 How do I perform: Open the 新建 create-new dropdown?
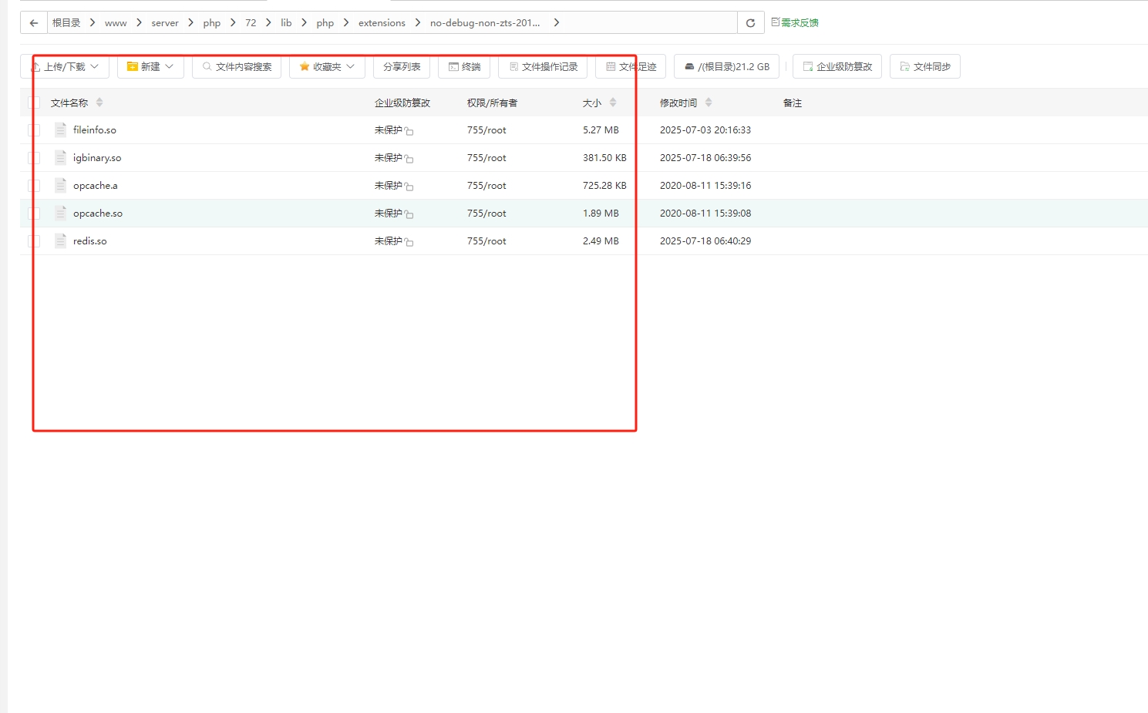coord(150,66)
